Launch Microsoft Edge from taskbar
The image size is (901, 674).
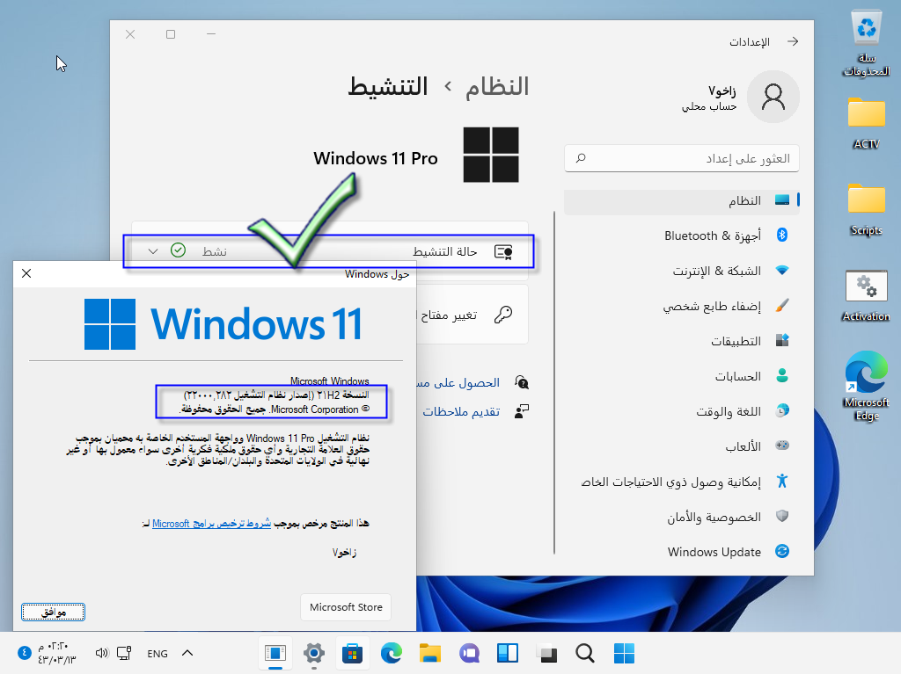coord(392,653)
